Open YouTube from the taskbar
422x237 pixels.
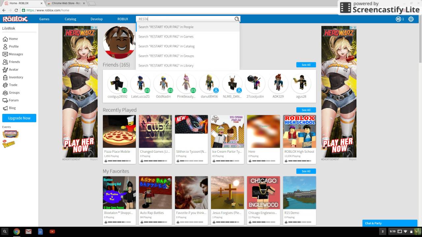[x=52, y=232]
